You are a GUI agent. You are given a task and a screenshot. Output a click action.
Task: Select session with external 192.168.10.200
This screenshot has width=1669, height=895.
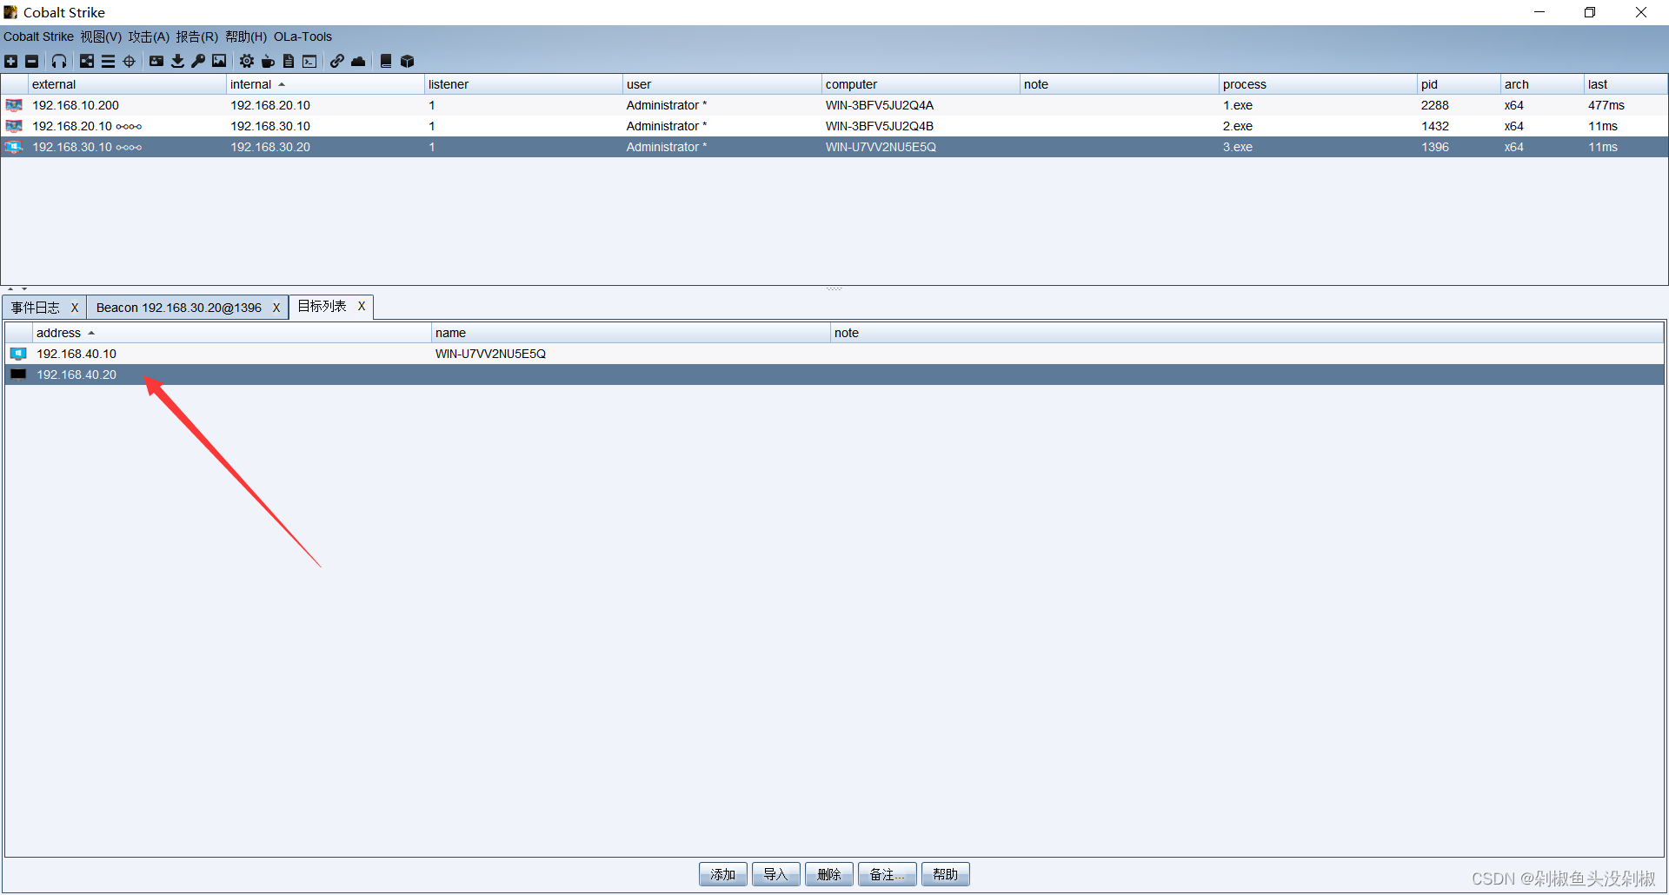click(x=834, y=105)
